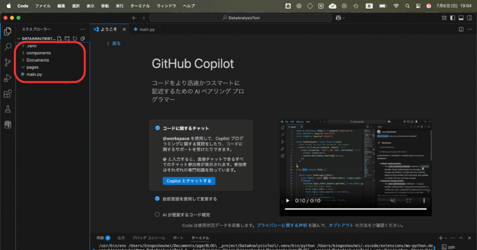Play the Copilot demo video

287,201
